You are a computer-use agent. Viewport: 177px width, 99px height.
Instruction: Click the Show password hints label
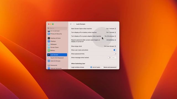coord(78,54)
